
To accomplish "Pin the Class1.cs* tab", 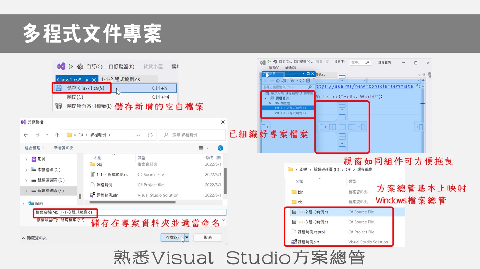I will click(87, 80).
